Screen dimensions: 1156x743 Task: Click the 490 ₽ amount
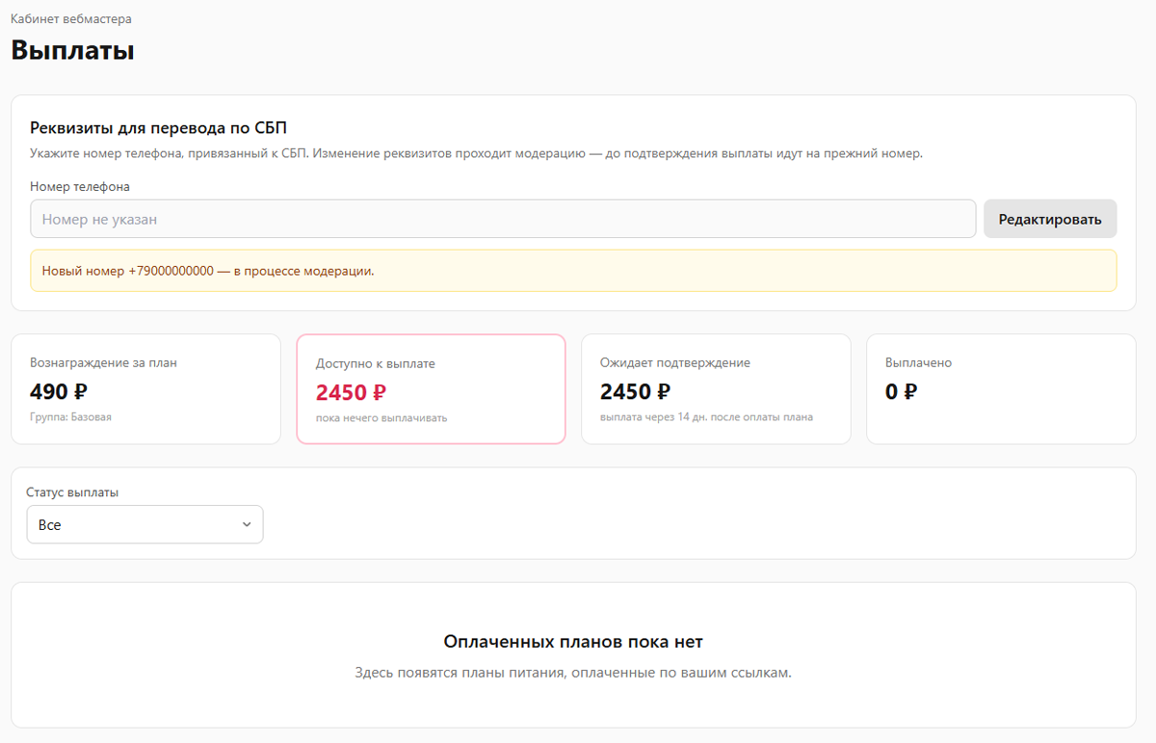[59, 391]
